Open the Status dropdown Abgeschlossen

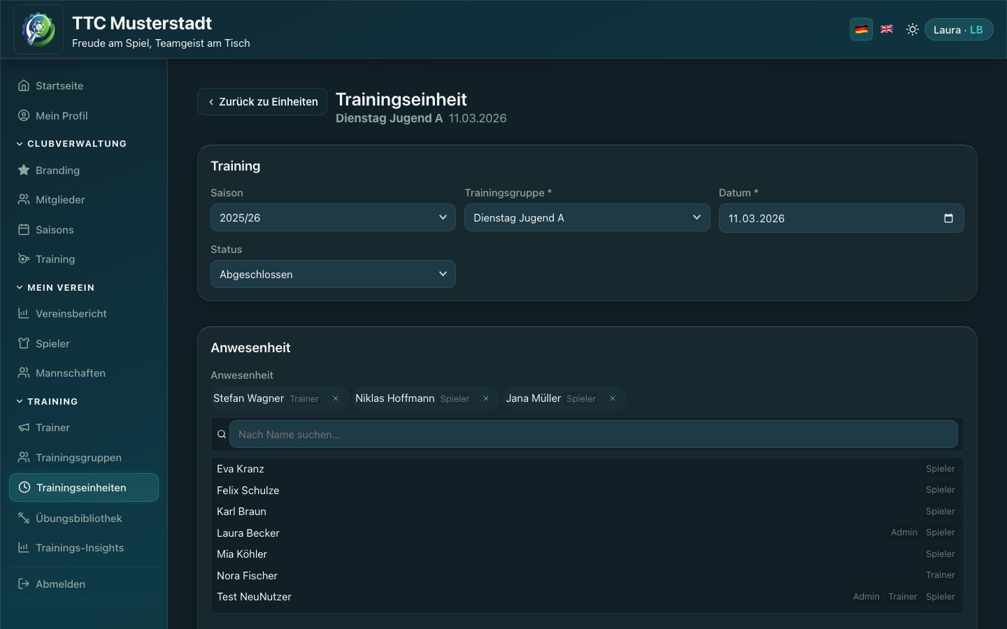[333, 275]
